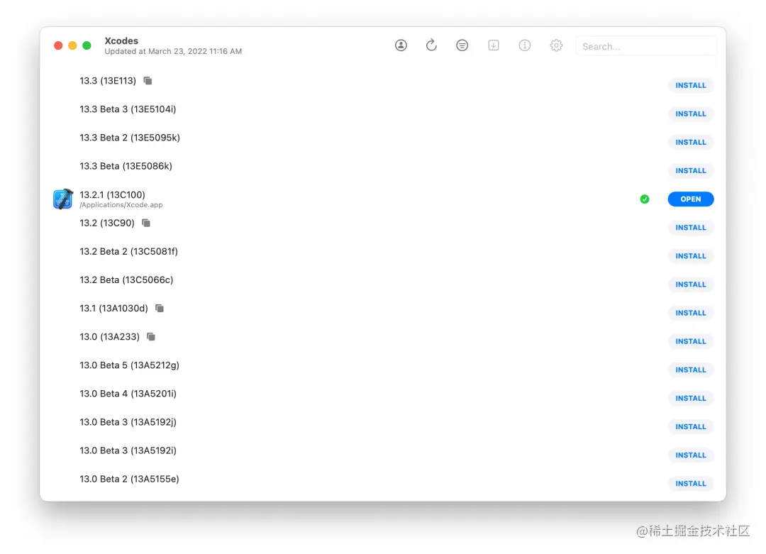Show the info panel icon
This screenshot has width=766, height=554.
[525, 45]
